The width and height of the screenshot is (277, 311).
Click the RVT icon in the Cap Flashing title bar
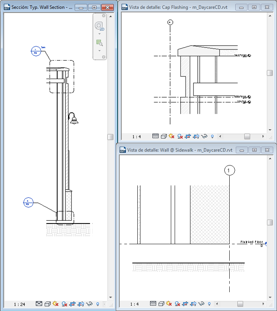tap(124, 7)
